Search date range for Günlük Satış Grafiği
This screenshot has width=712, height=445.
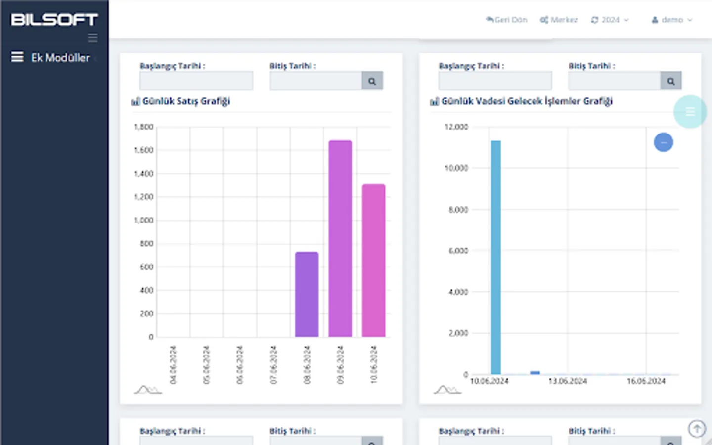pos(372,81)
